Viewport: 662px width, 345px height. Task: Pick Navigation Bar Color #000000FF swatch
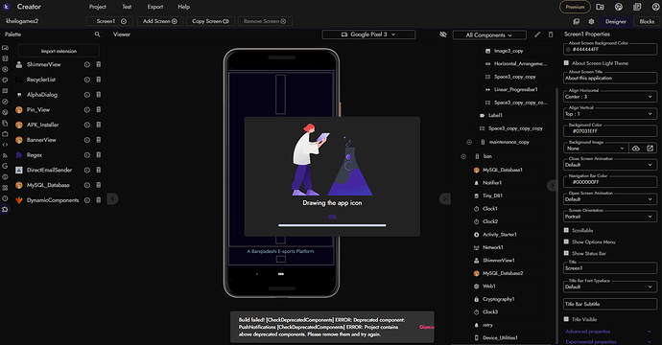click(x=568, y=182)
